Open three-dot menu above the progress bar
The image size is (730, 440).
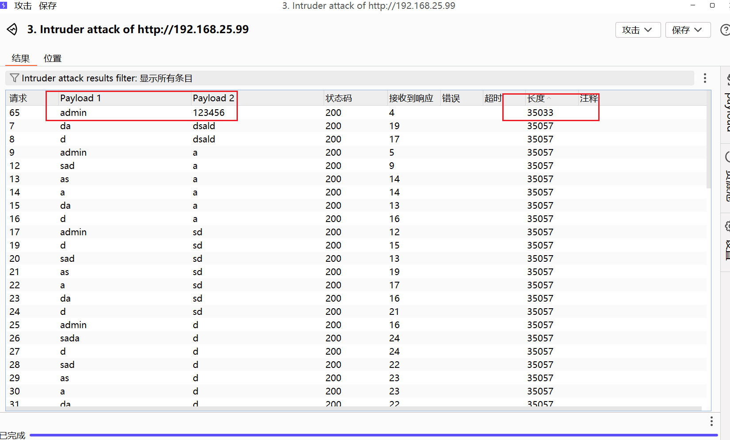click(x=711, y=421)
